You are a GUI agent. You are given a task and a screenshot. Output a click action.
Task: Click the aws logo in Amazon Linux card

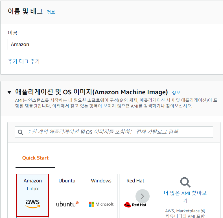click(33, 204)
